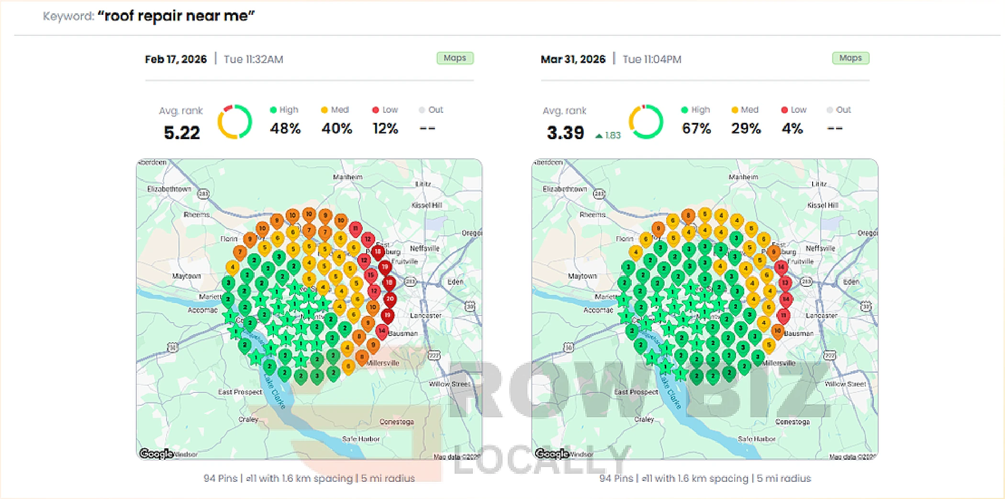This screenshot has height=499, width=1005.
Task: Click the Out legend entry in Feb report
Action: pos(431,120)
